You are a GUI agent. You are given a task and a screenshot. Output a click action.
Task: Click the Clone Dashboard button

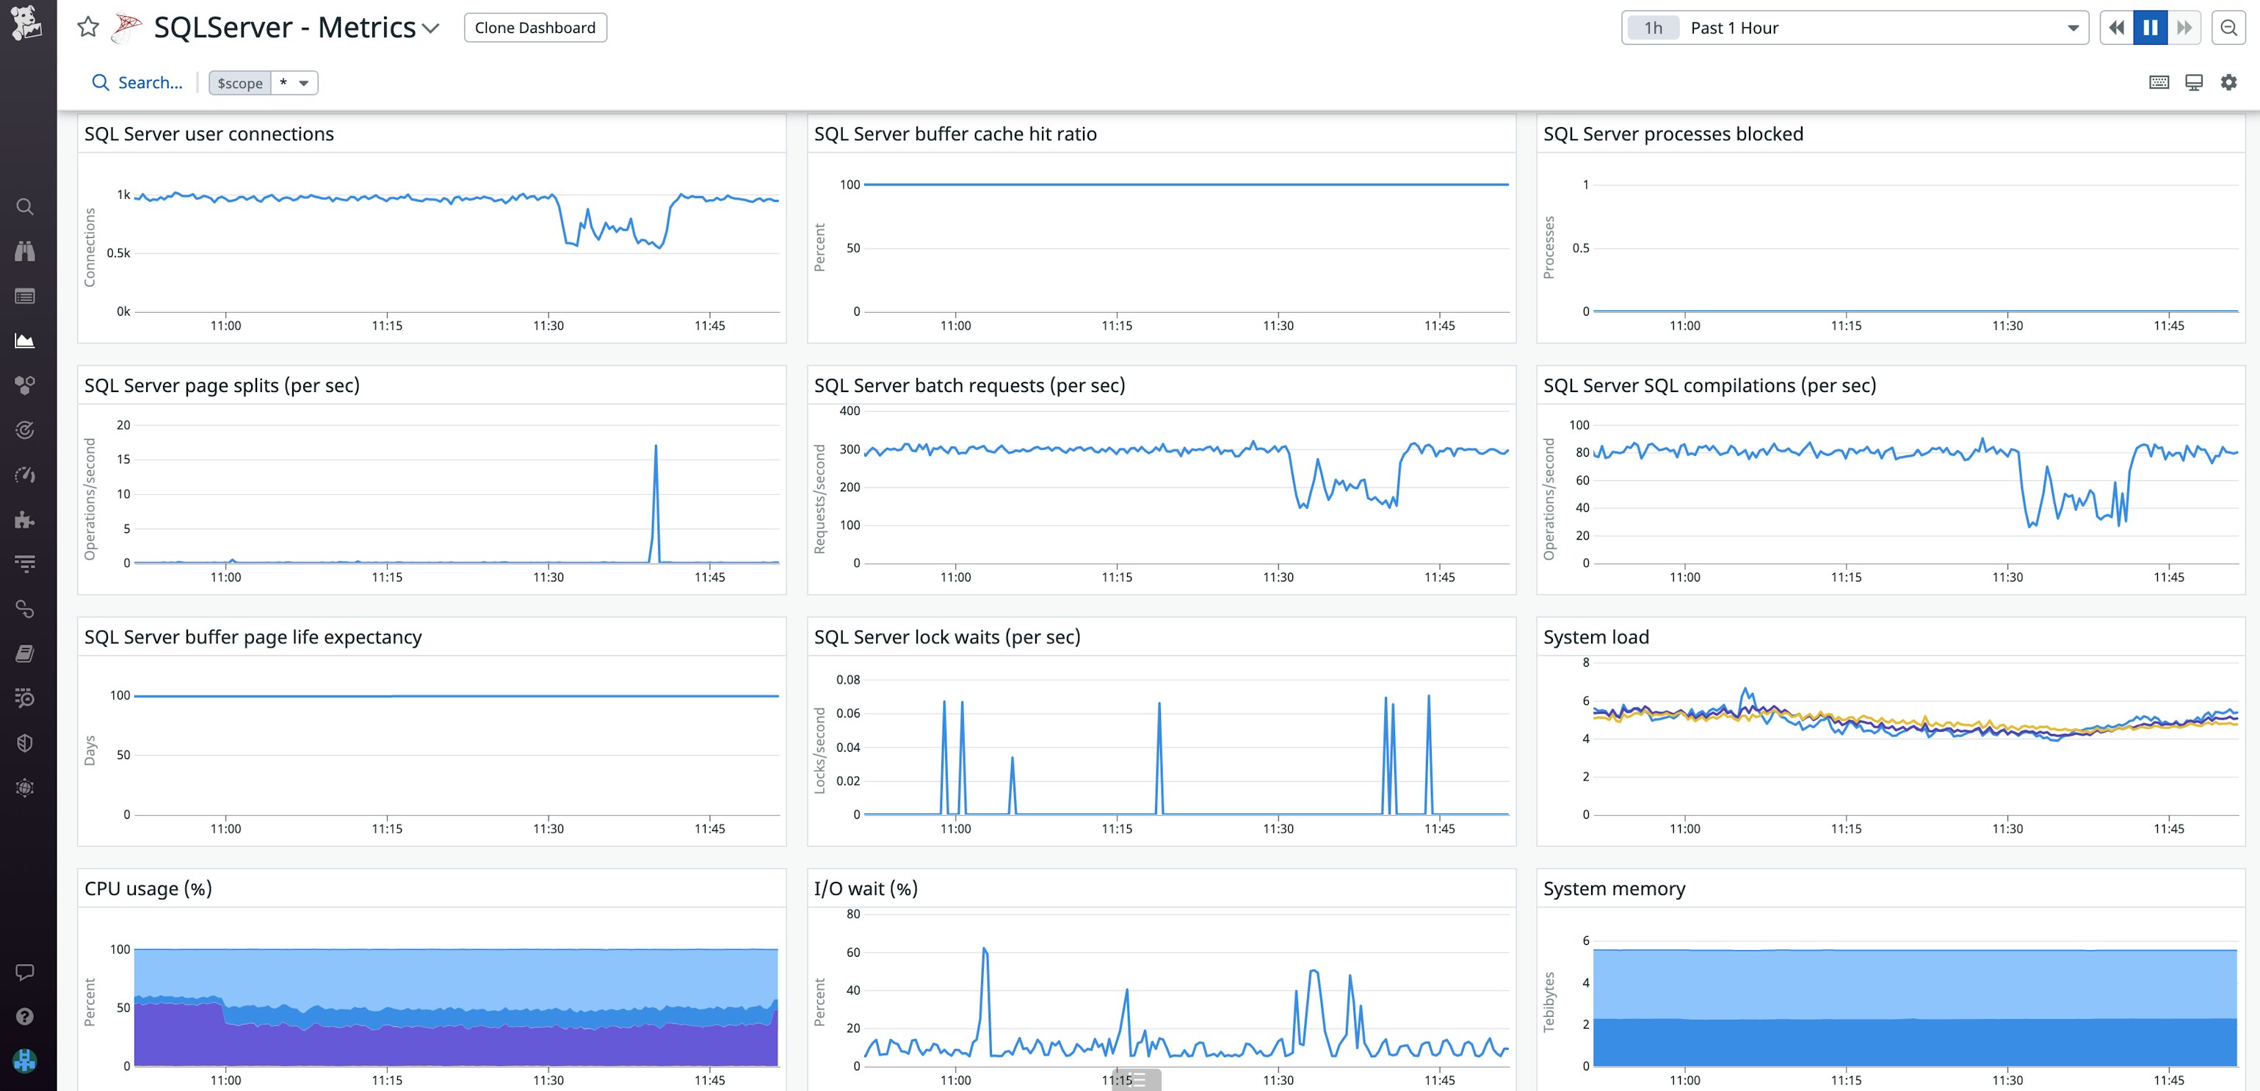click(535, 27)
